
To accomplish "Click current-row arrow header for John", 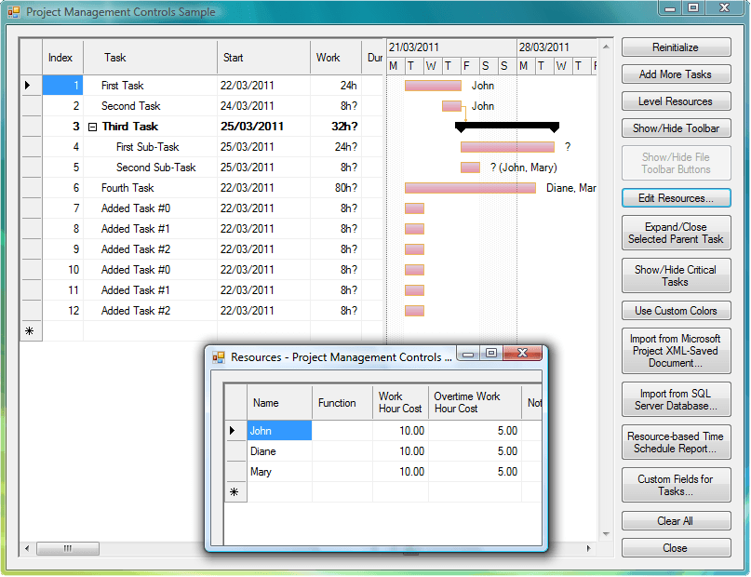I will (x=235, y=431).
